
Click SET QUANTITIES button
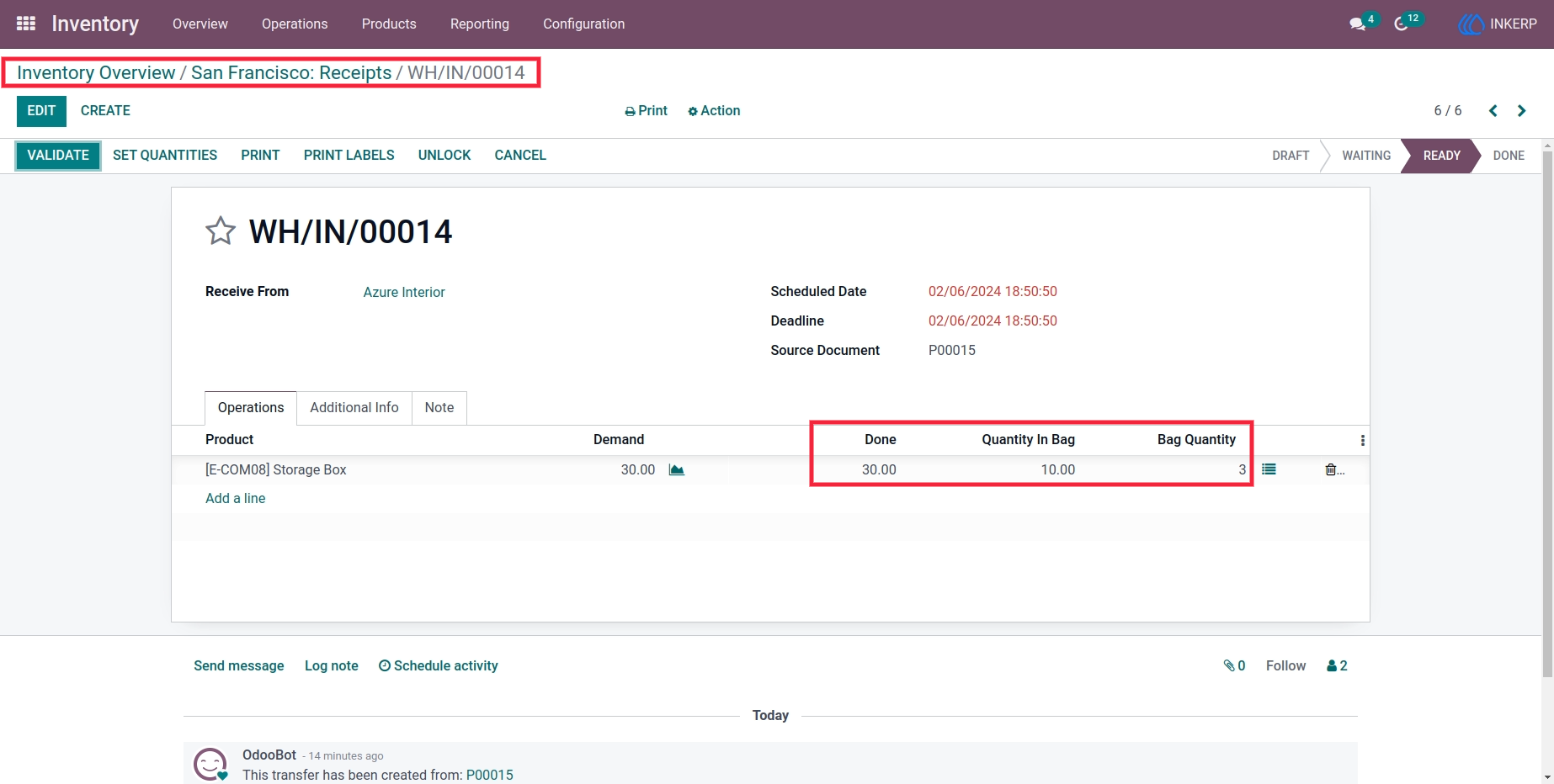pos(165,156)
